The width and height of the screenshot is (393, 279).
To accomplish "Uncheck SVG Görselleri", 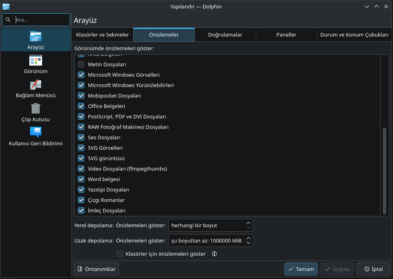I will (81, 148).
